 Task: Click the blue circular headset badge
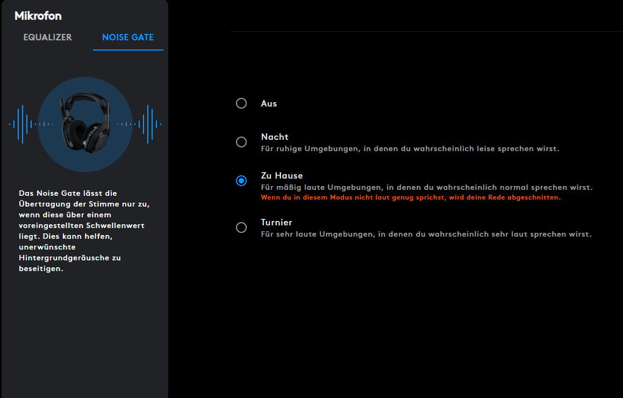tap(86, 123)
